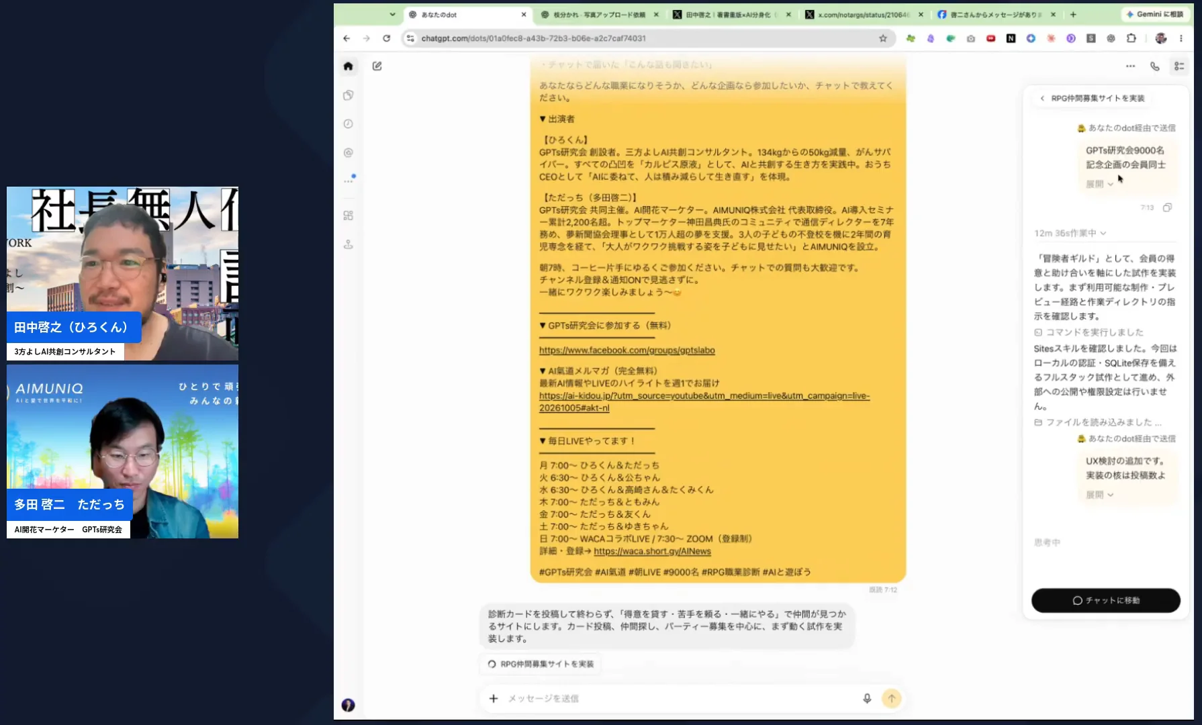The width and height of the screenshot is (1202, 725).
Task: Send the message with the orange arrow button
Action: [x=892, y=698]
